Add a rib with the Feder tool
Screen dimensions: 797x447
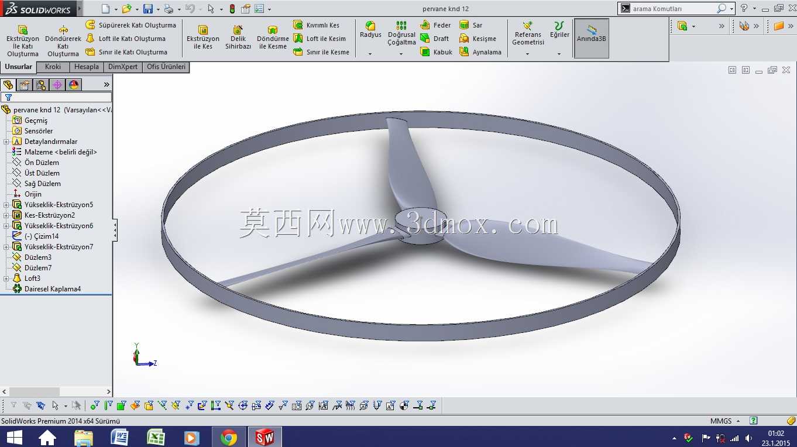436,25
